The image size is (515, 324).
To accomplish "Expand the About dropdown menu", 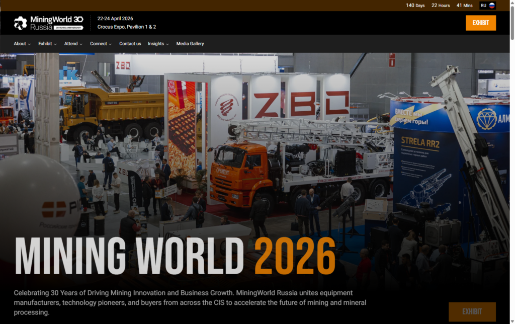I will tap(22, 44).
